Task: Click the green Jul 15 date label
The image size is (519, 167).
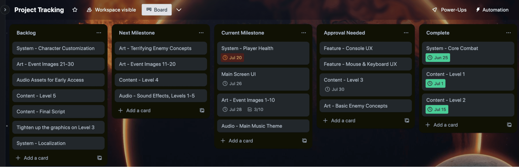Action: click(437, 110)
